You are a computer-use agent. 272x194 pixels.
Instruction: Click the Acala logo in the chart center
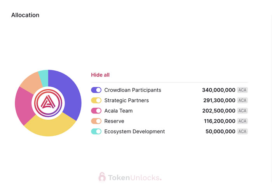pyautogui.click(x=48, y=103)
